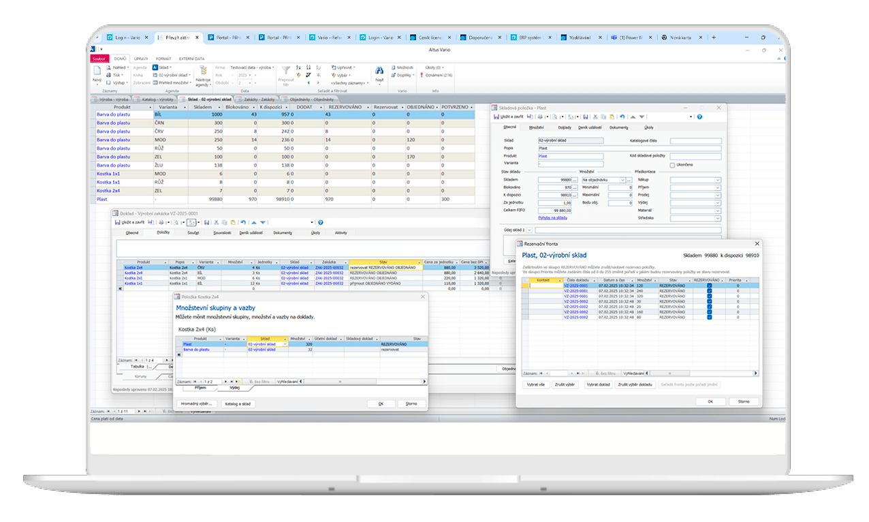869x522 pixels.
Task: Click ellipsis button next to Skladem field
Action: [576, 180]
